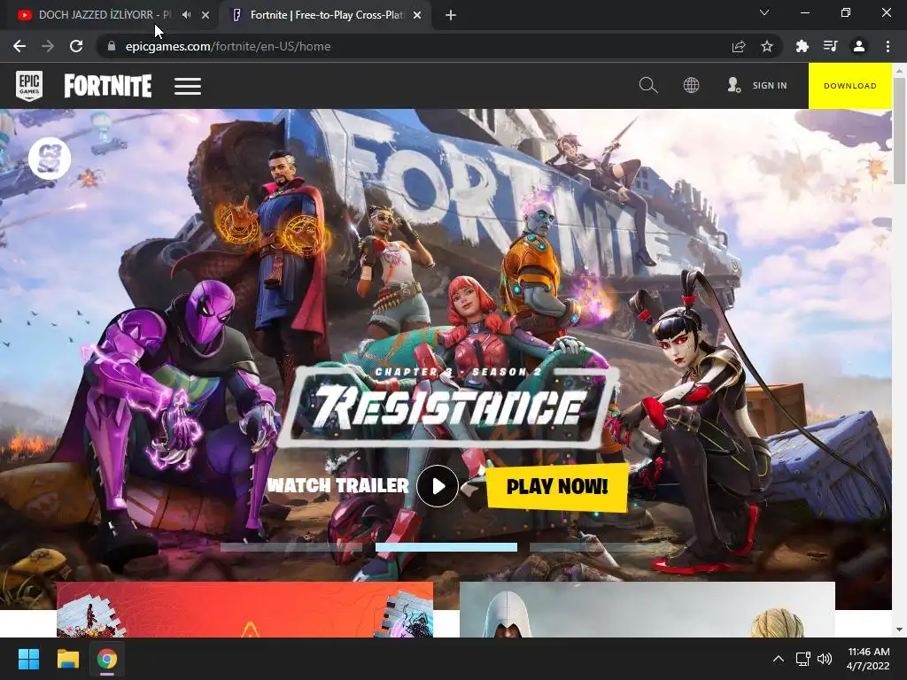907x680 pixels.
Task: Open the Windows Start menu
Action: pos(28,659)
